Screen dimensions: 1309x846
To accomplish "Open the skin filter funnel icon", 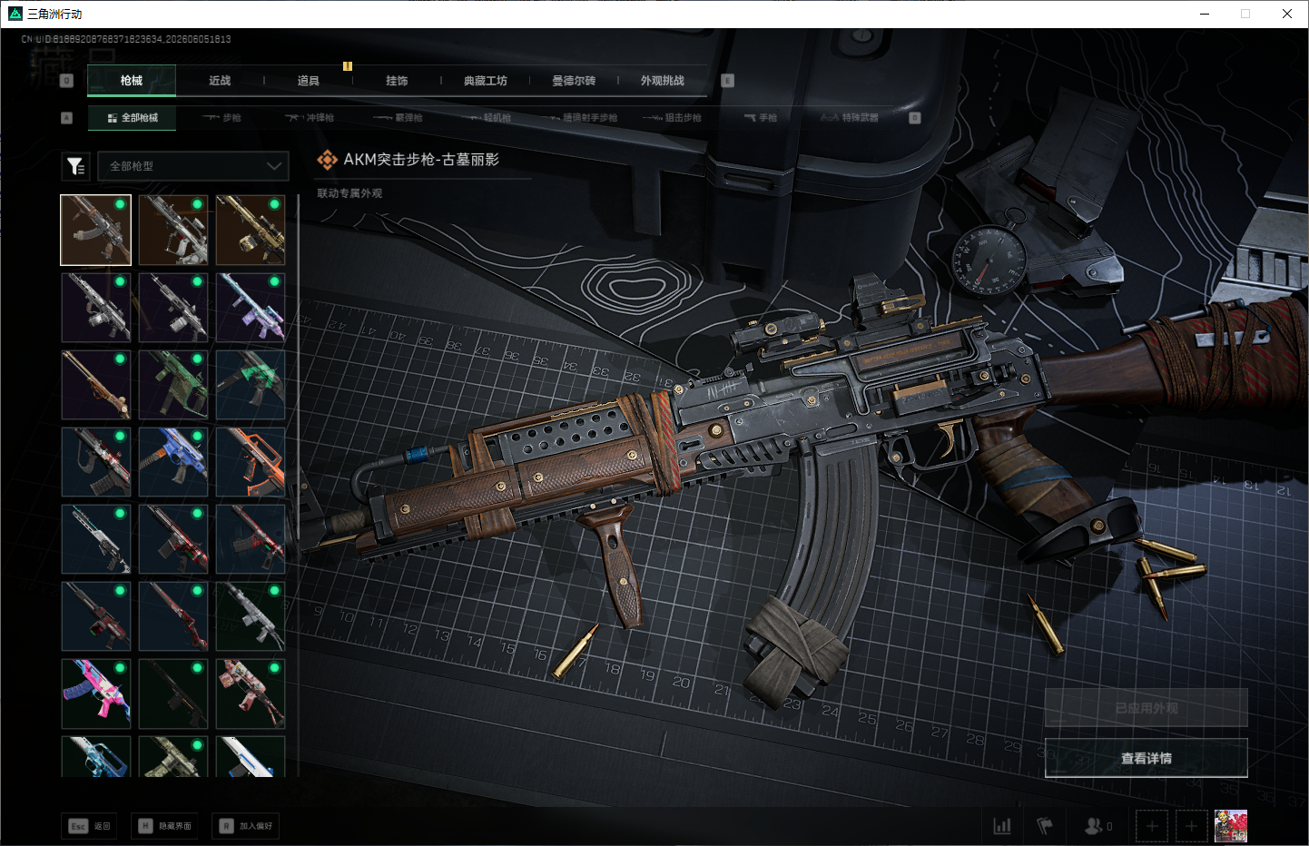I will 75,166.
